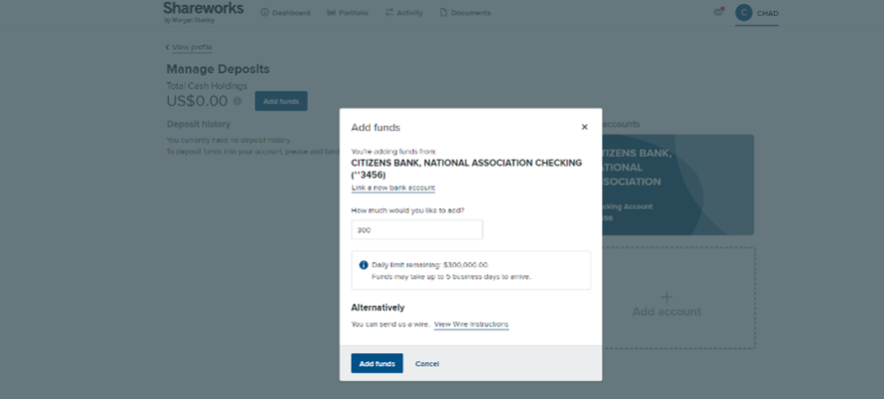884x399 pixels.
Task: Click the Documents page icon
Action: coord(444,13)
